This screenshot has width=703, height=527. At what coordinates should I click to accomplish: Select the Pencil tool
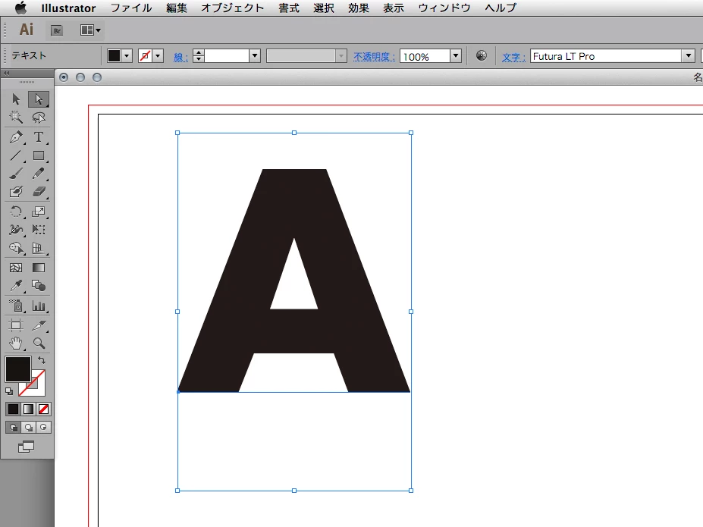pyautogui.click(x=39, y=174)
